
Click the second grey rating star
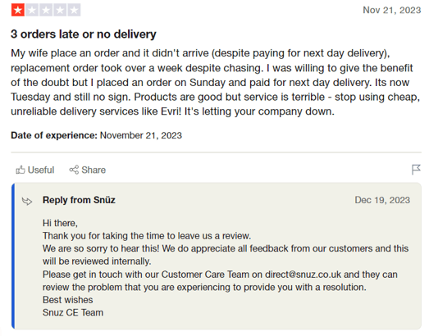pyautogui.click(x=32, y=10)
